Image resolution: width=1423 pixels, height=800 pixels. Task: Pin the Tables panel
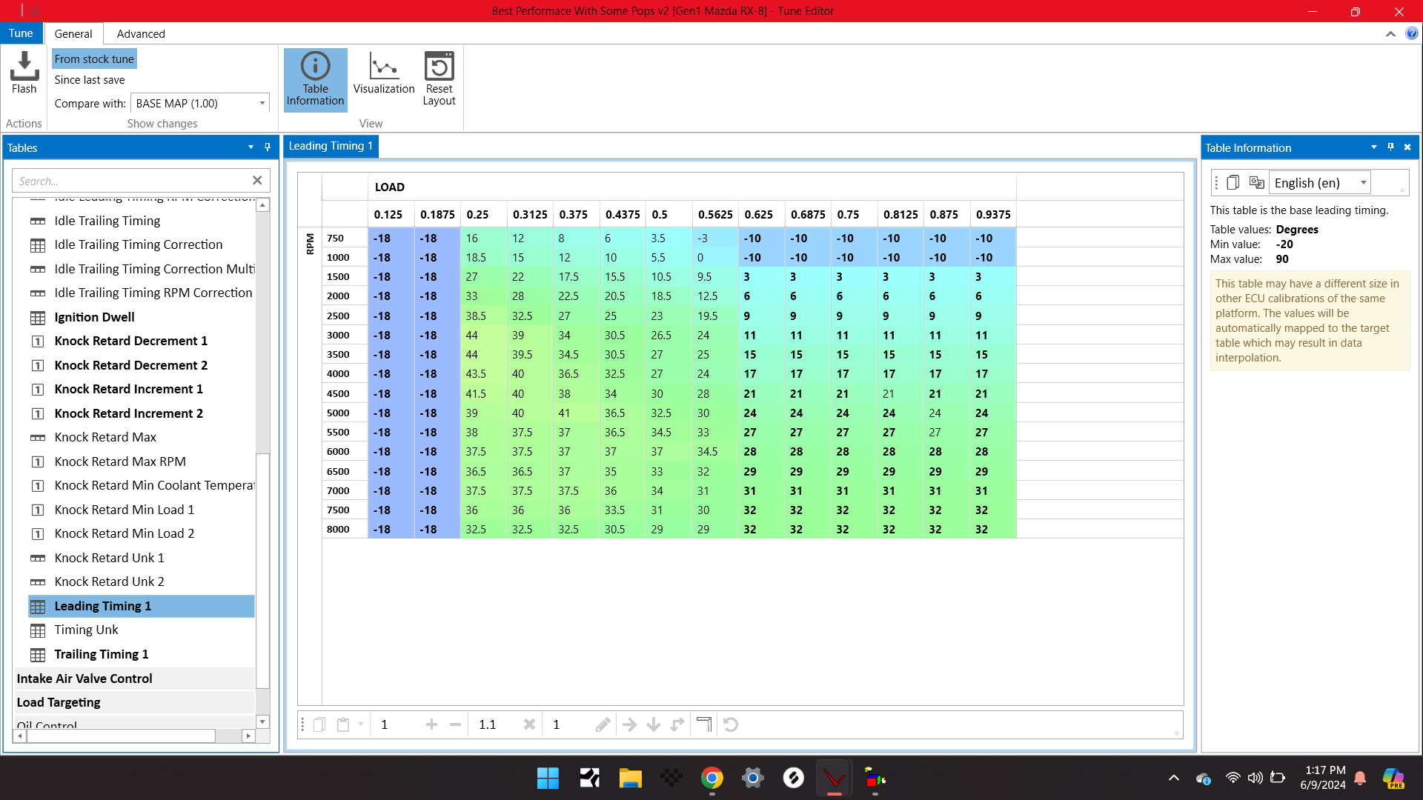[268, 147]
